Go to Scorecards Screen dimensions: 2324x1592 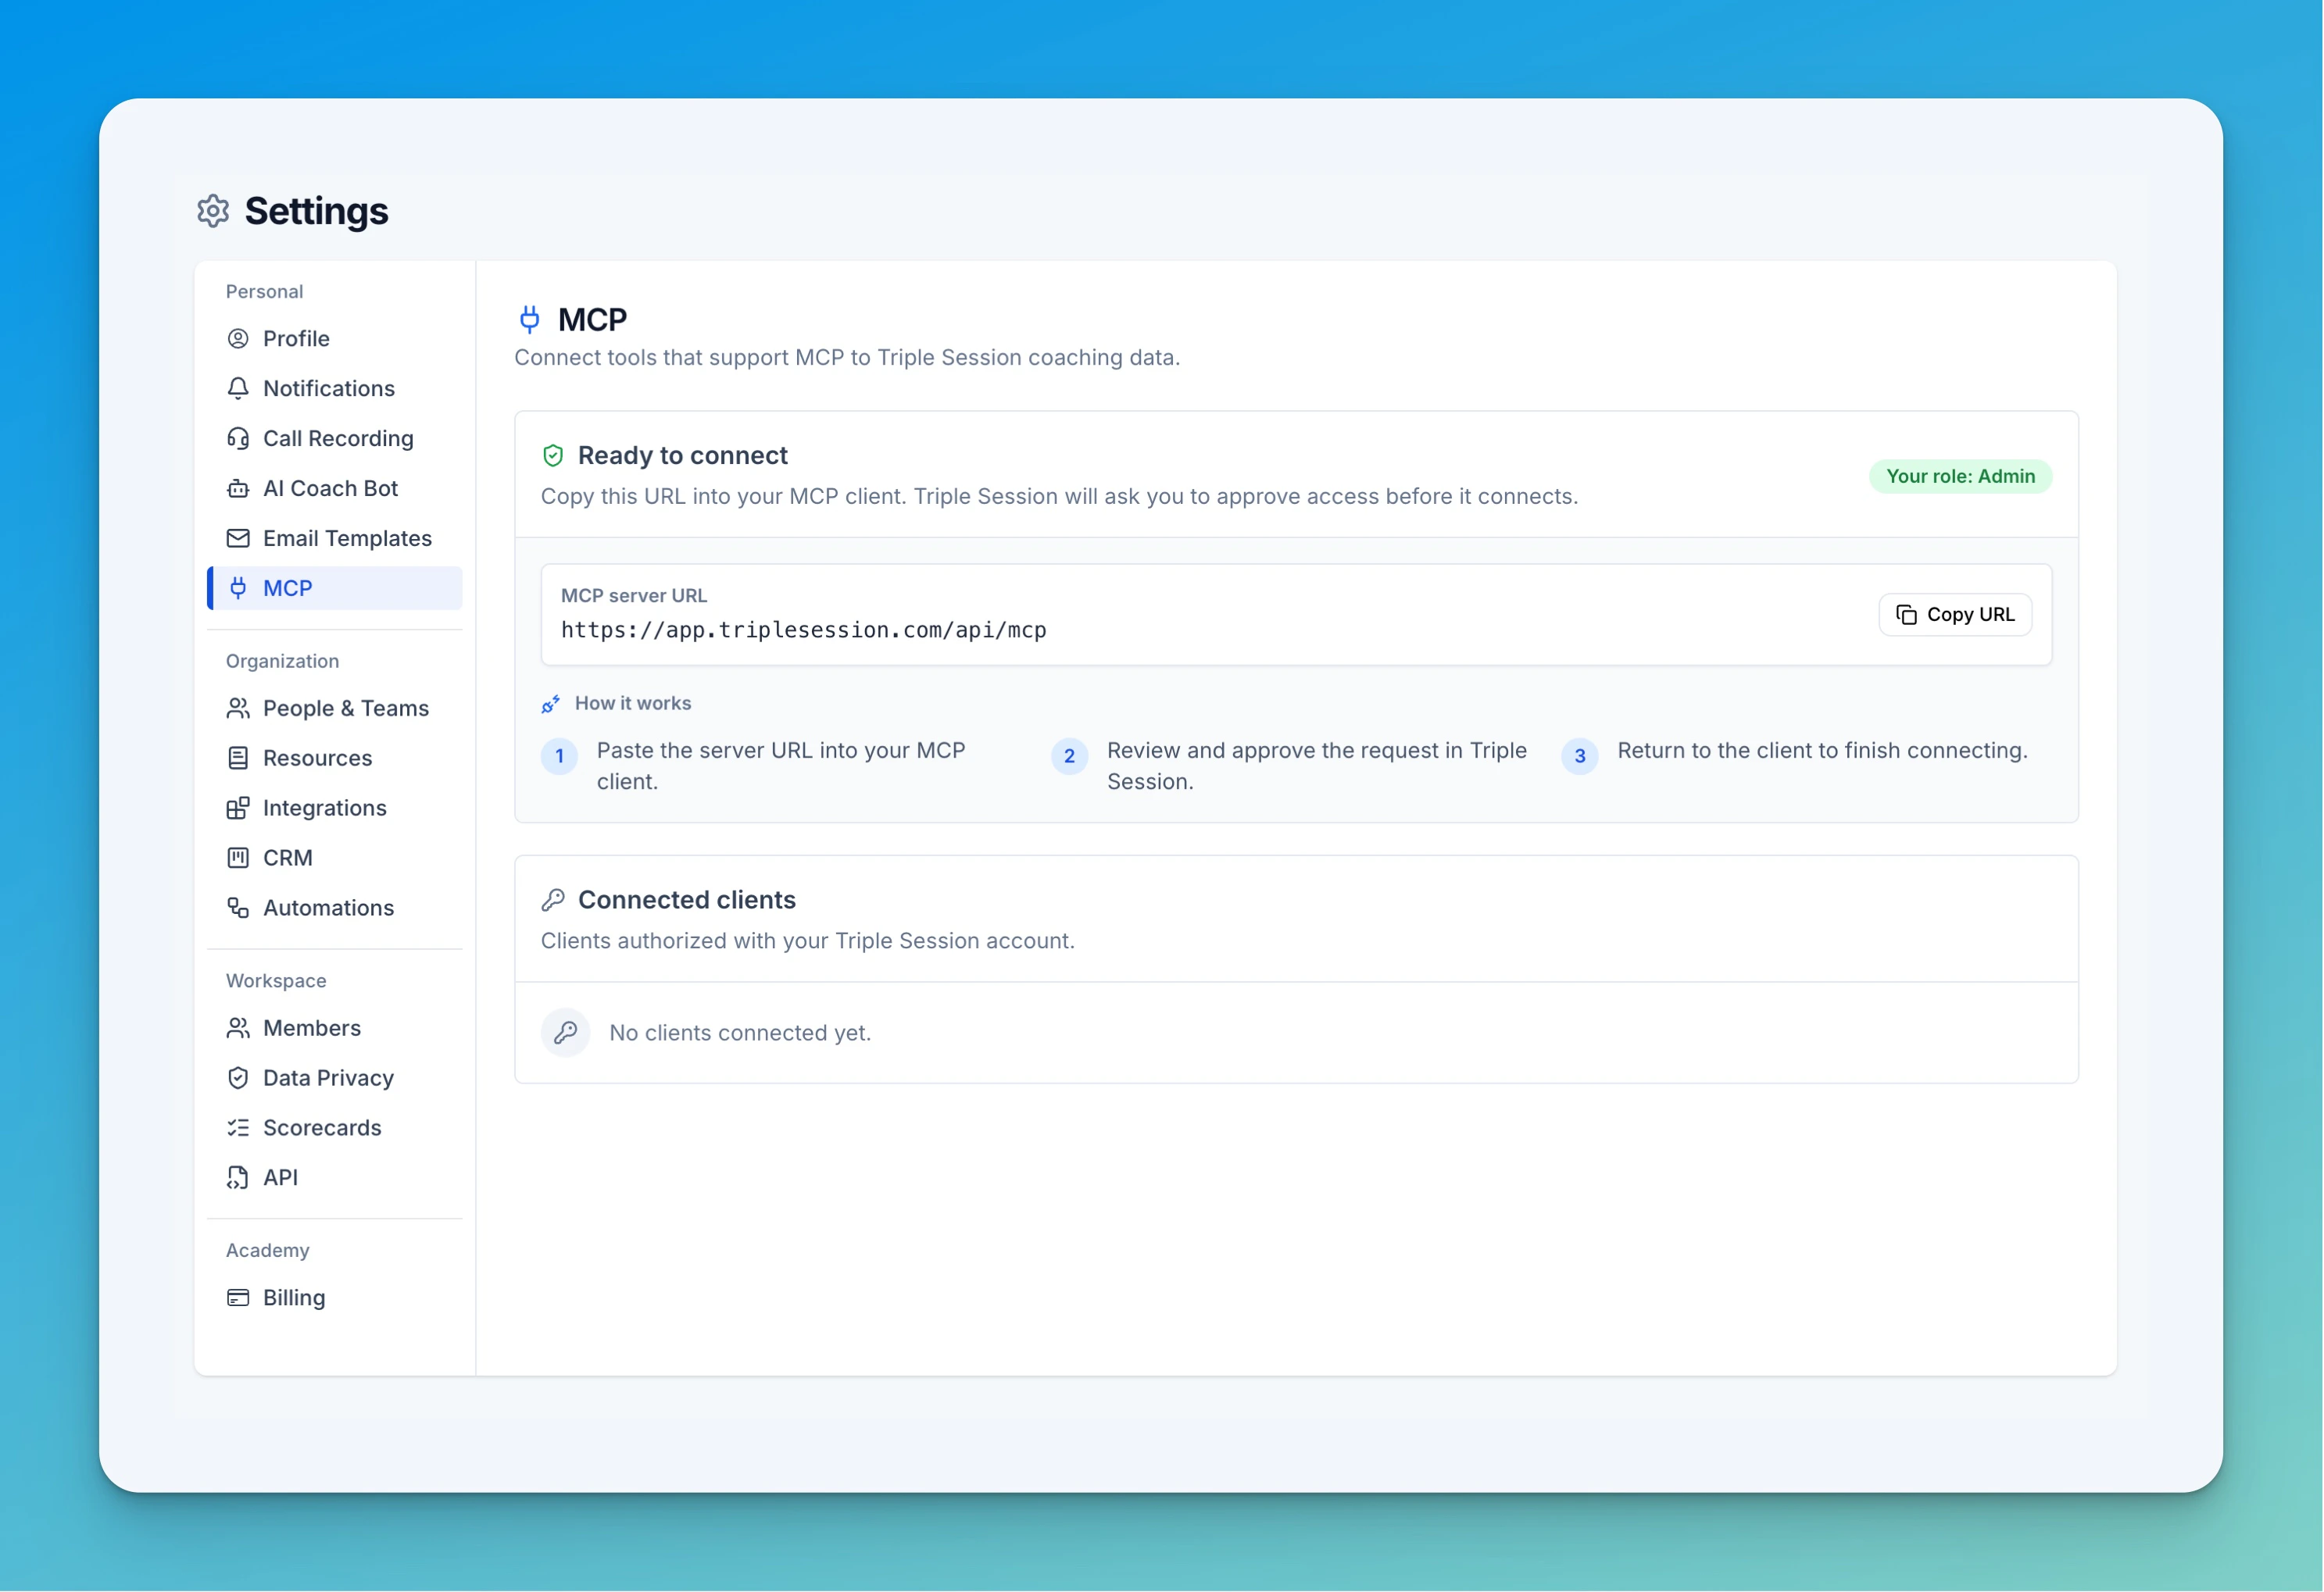(335, 1128)
